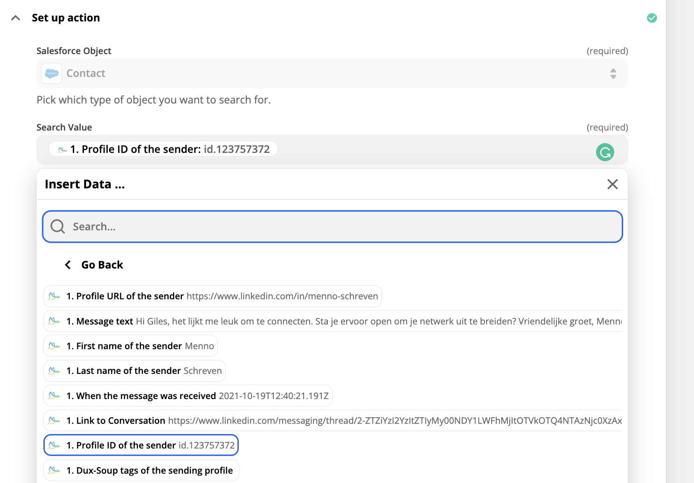Viewport: 694px width, 483px height.
Task: Click the Search Value input field
Action: pyautogui.click(x=332, y=149)
